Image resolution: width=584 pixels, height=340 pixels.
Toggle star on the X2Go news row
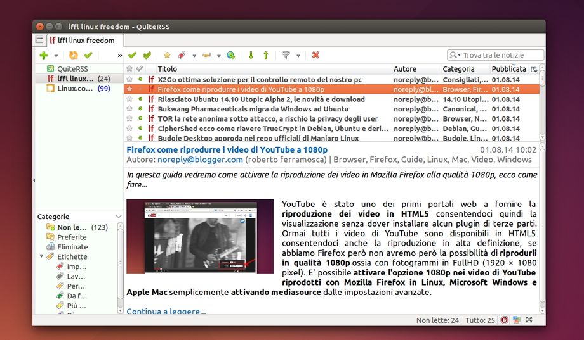(129, 79)
